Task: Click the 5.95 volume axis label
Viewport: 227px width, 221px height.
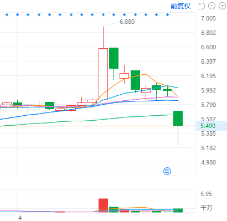Action: point(206,194)
